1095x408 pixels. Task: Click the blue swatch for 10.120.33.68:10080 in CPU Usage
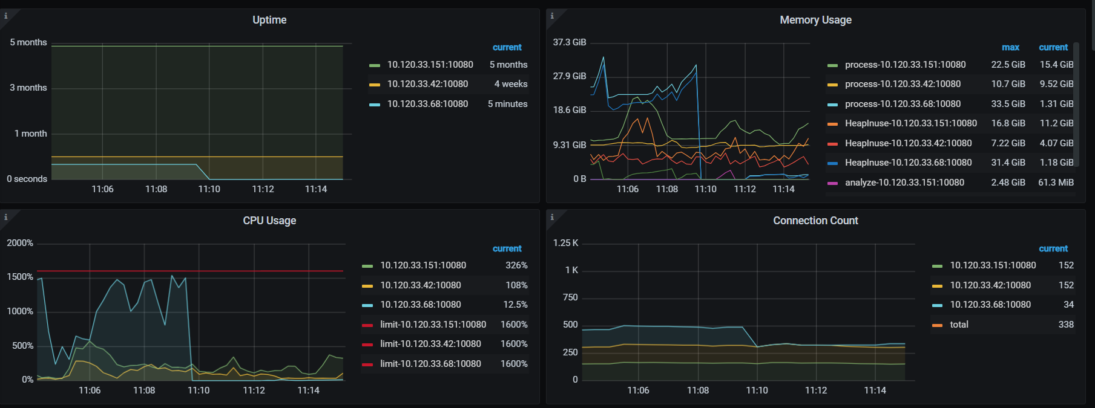[x=367, y=305]
